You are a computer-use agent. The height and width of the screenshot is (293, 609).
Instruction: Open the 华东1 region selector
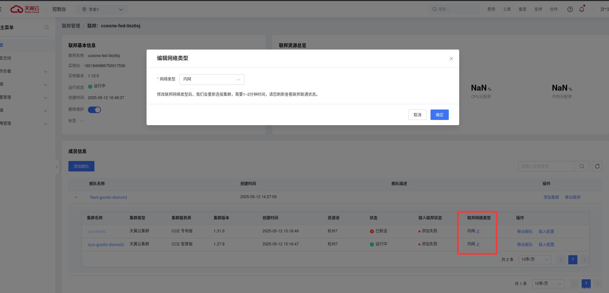(102, 9)
